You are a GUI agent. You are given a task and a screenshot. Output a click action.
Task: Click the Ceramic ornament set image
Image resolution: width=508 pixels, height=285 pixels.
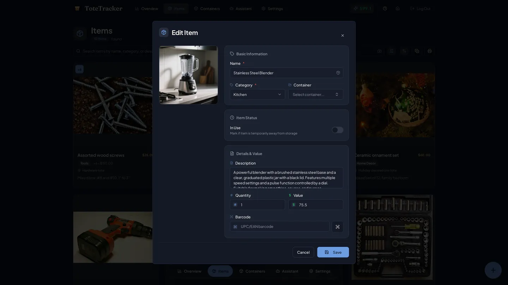click(395, 105)
